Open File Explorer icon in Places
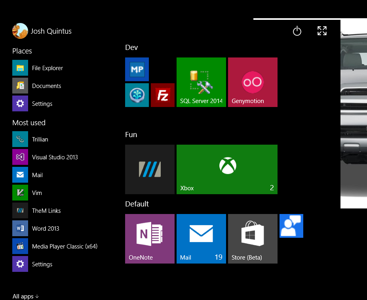367x300 pixels. click(x=20, y=68)
